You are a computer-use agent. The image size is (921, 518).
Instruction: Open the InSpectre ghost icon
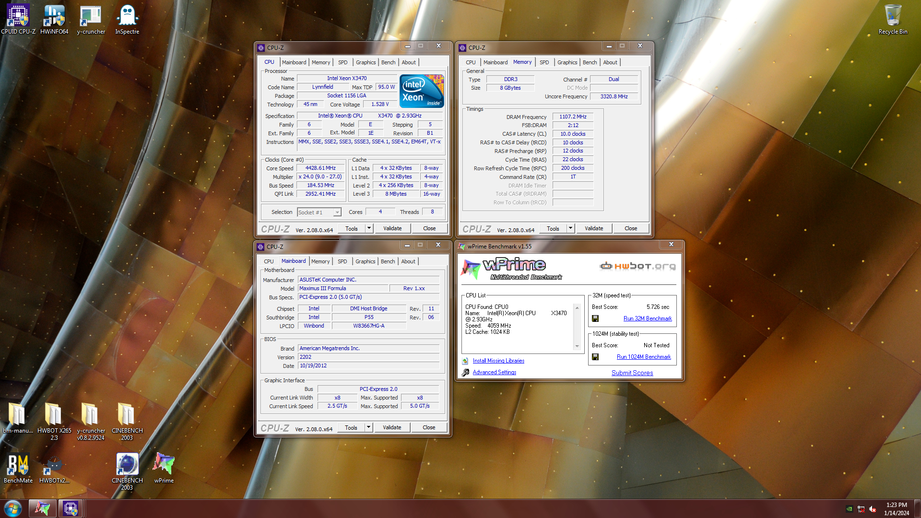127,19
